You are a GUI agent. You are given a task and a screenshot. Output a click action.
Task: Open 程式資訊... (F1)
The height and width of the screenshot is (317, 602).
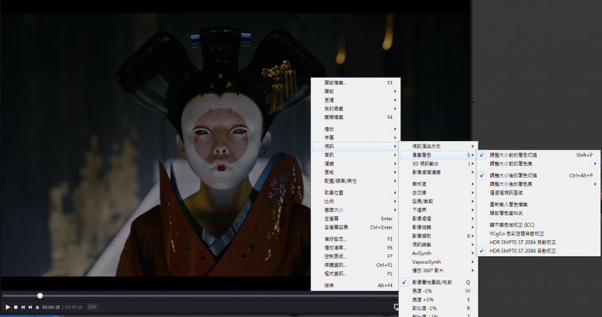point(355,274)
